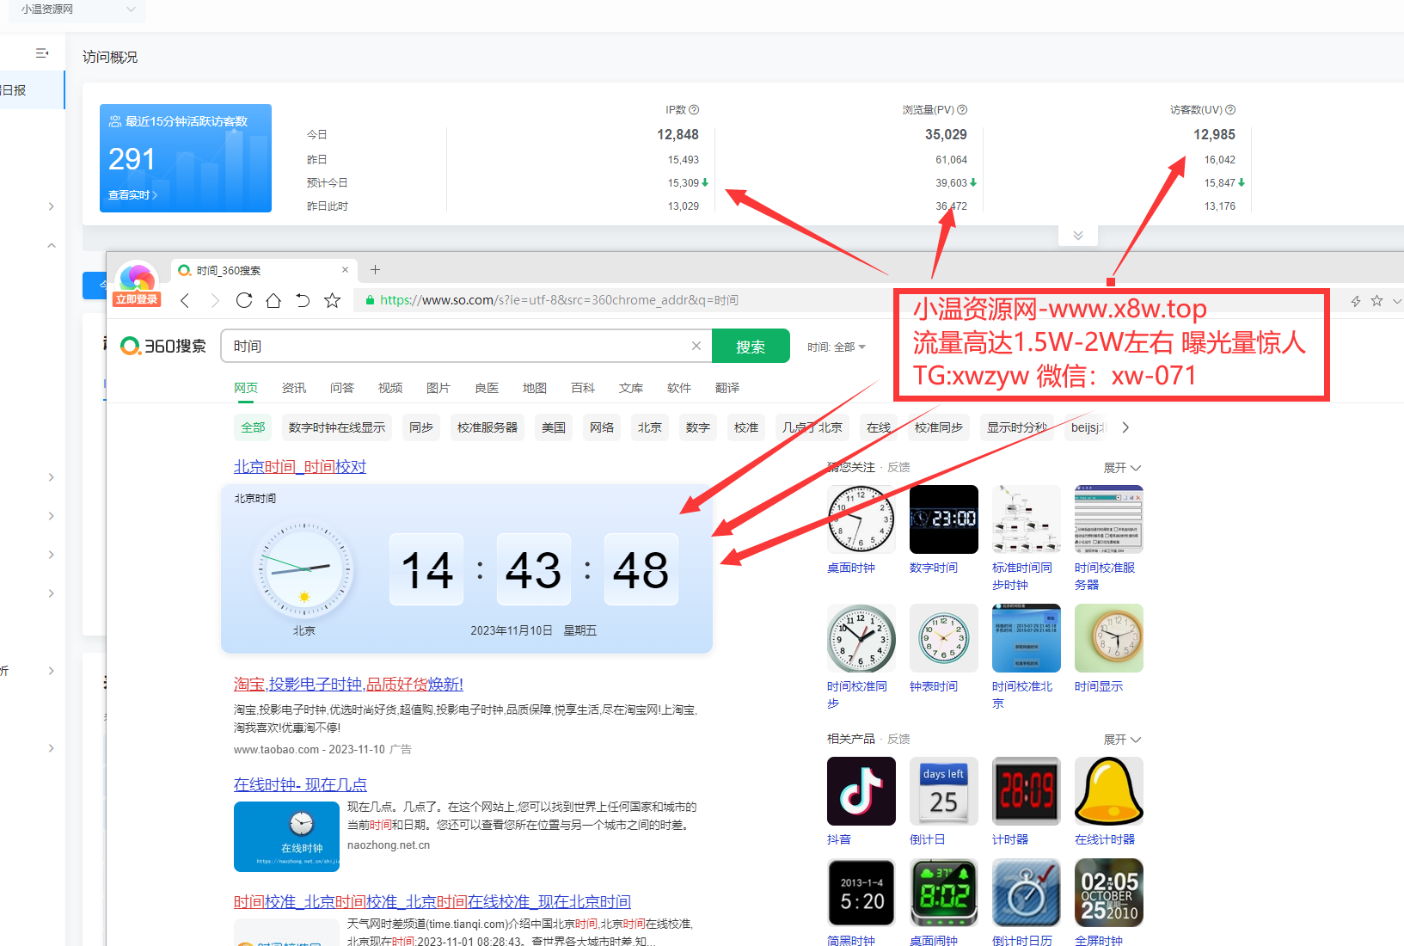1404x946 pixels.
Task: Bookmark page with toolbar star icon
Action: click(x=332, y=300)
